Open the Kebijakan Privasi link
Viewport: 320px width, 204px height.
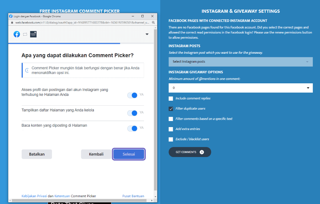[34, 196]
